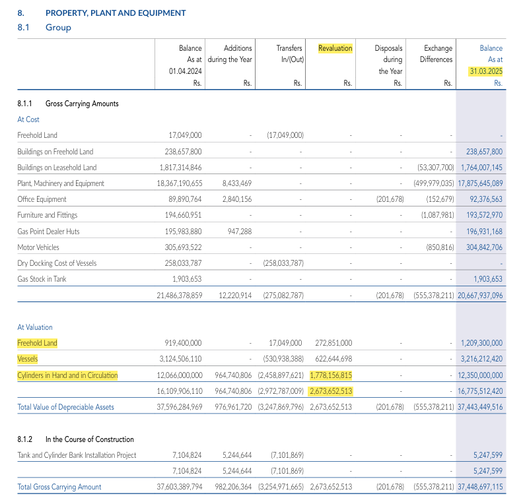Click the 'PROPERTY, PLANT AND EQUIPMENT' heading
Image resolution: width=523 pixels, height=504 pixels.
116,13
